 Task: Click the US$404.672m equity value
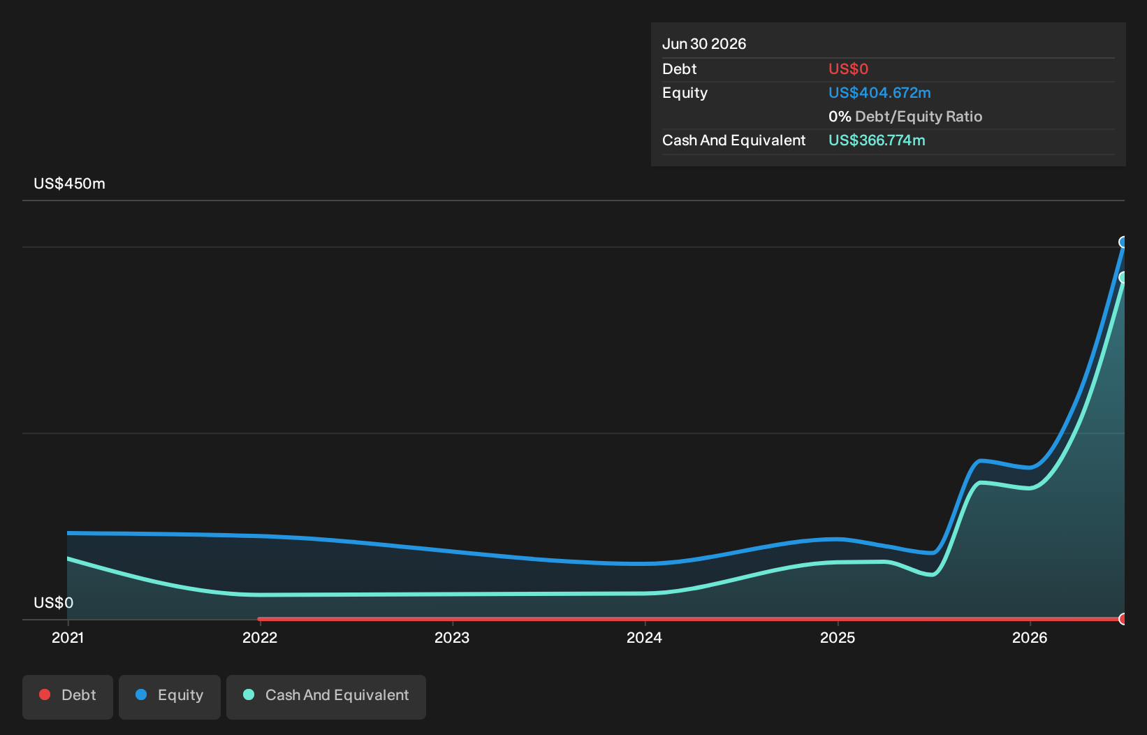pos(879,93)
